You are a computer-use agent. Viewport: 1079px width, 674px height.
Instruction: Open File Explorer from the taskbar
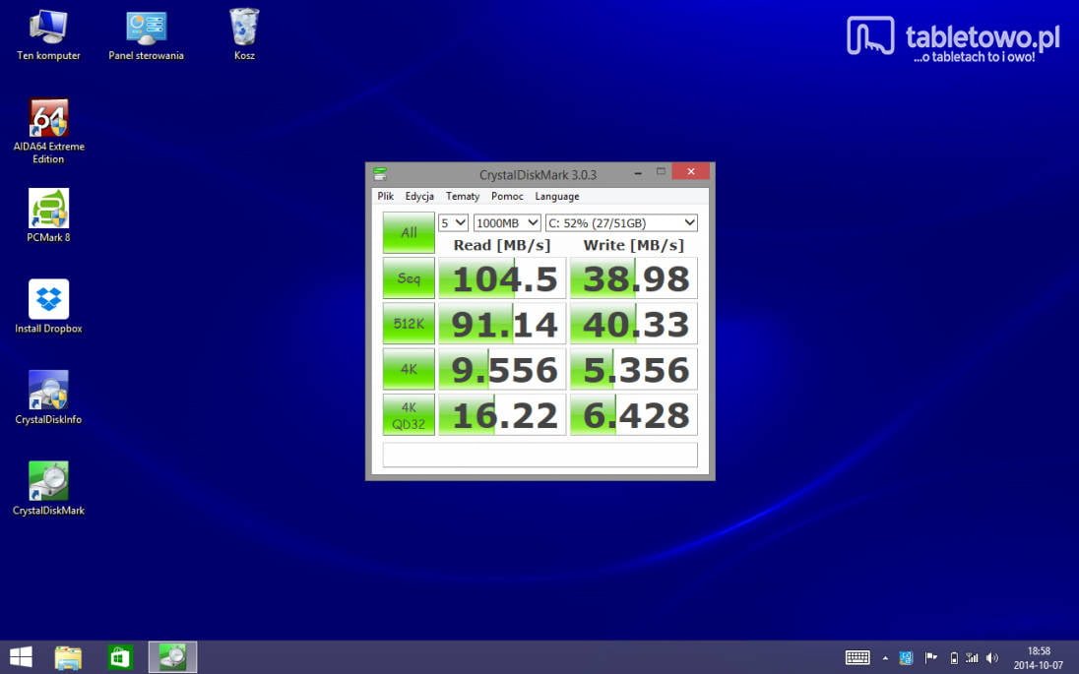point(68,657)
